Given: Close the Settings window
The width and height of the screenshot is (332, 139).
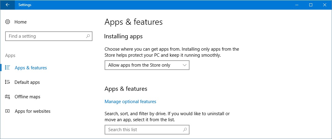Looking at the screenshot, I should pos(325,5).
